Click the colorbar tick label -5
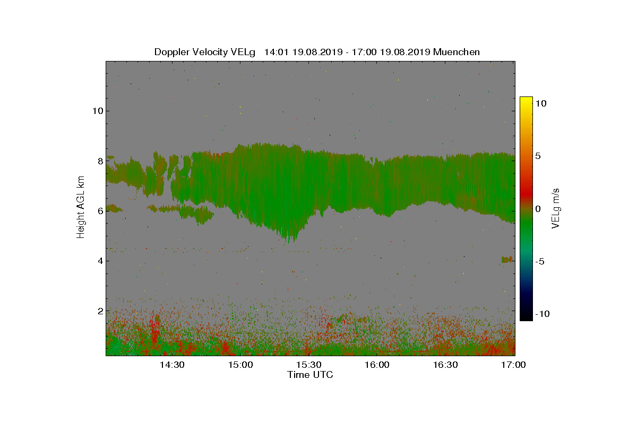The width and height of the screenshot is (637, 424). (x=539, y=261)
